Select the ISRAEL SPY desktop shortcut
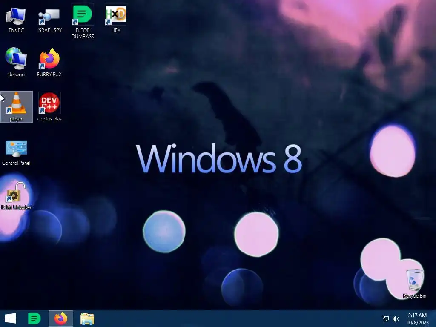The width and height of the screenshot is (436, 327). tap(49, 20)
